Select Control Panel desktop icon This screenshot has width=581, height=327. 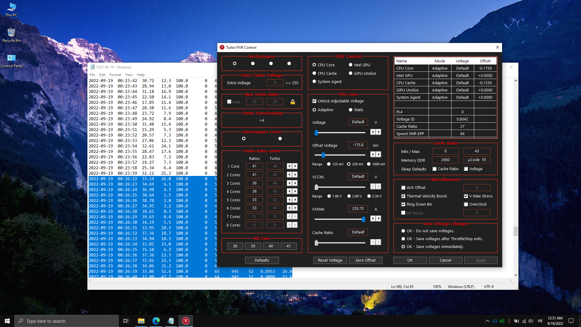pos(11,61)
